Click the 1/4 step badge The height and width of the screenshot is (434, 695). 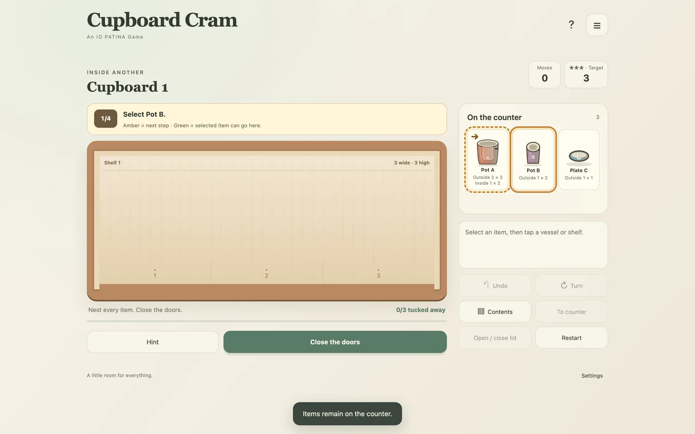(x=106, y=119)
